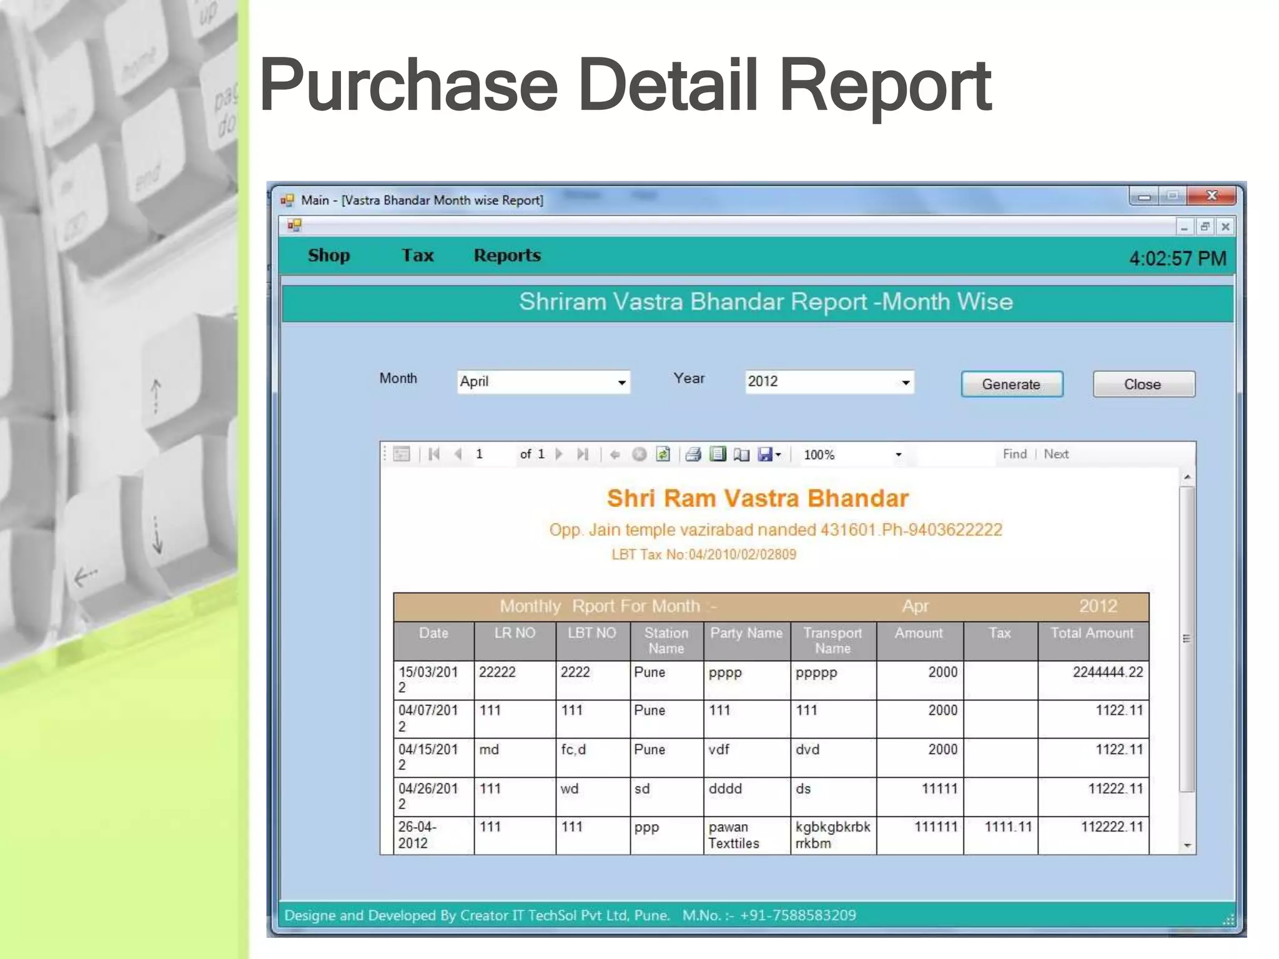Toggle the document map icon in report toolbar
The width and height of the screenshot is (1279, 959).
click(402, 454)
